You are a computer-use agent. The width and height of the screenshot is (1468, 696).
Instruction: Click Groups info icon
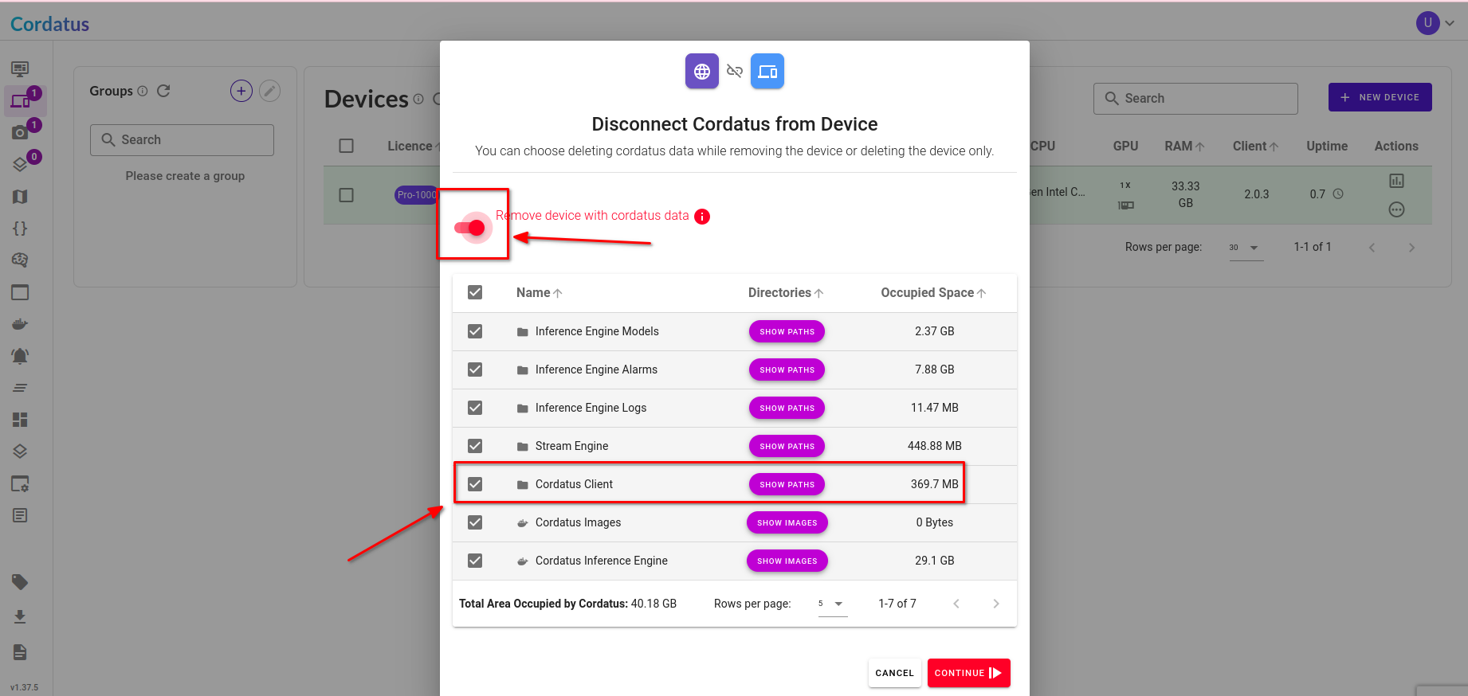[x=143, y=91]
